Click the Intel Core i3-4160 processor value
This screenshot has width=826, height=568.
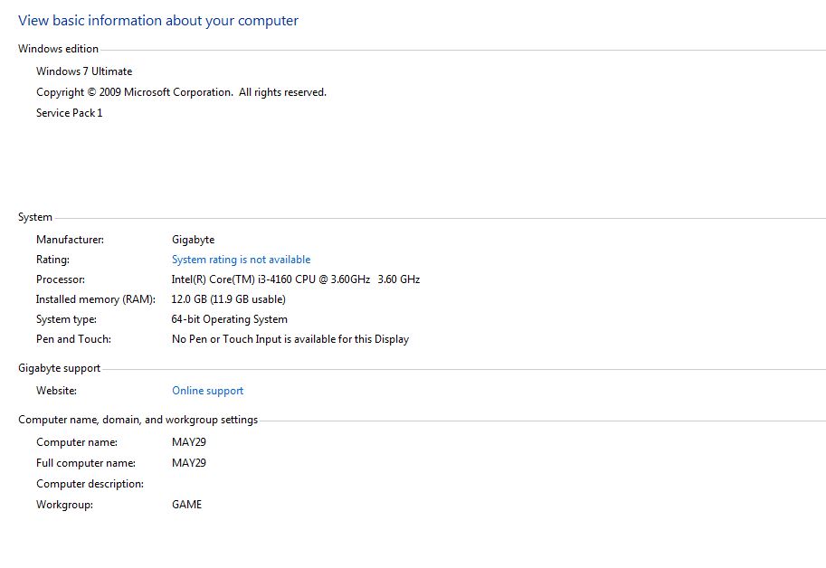click(295, 279)
